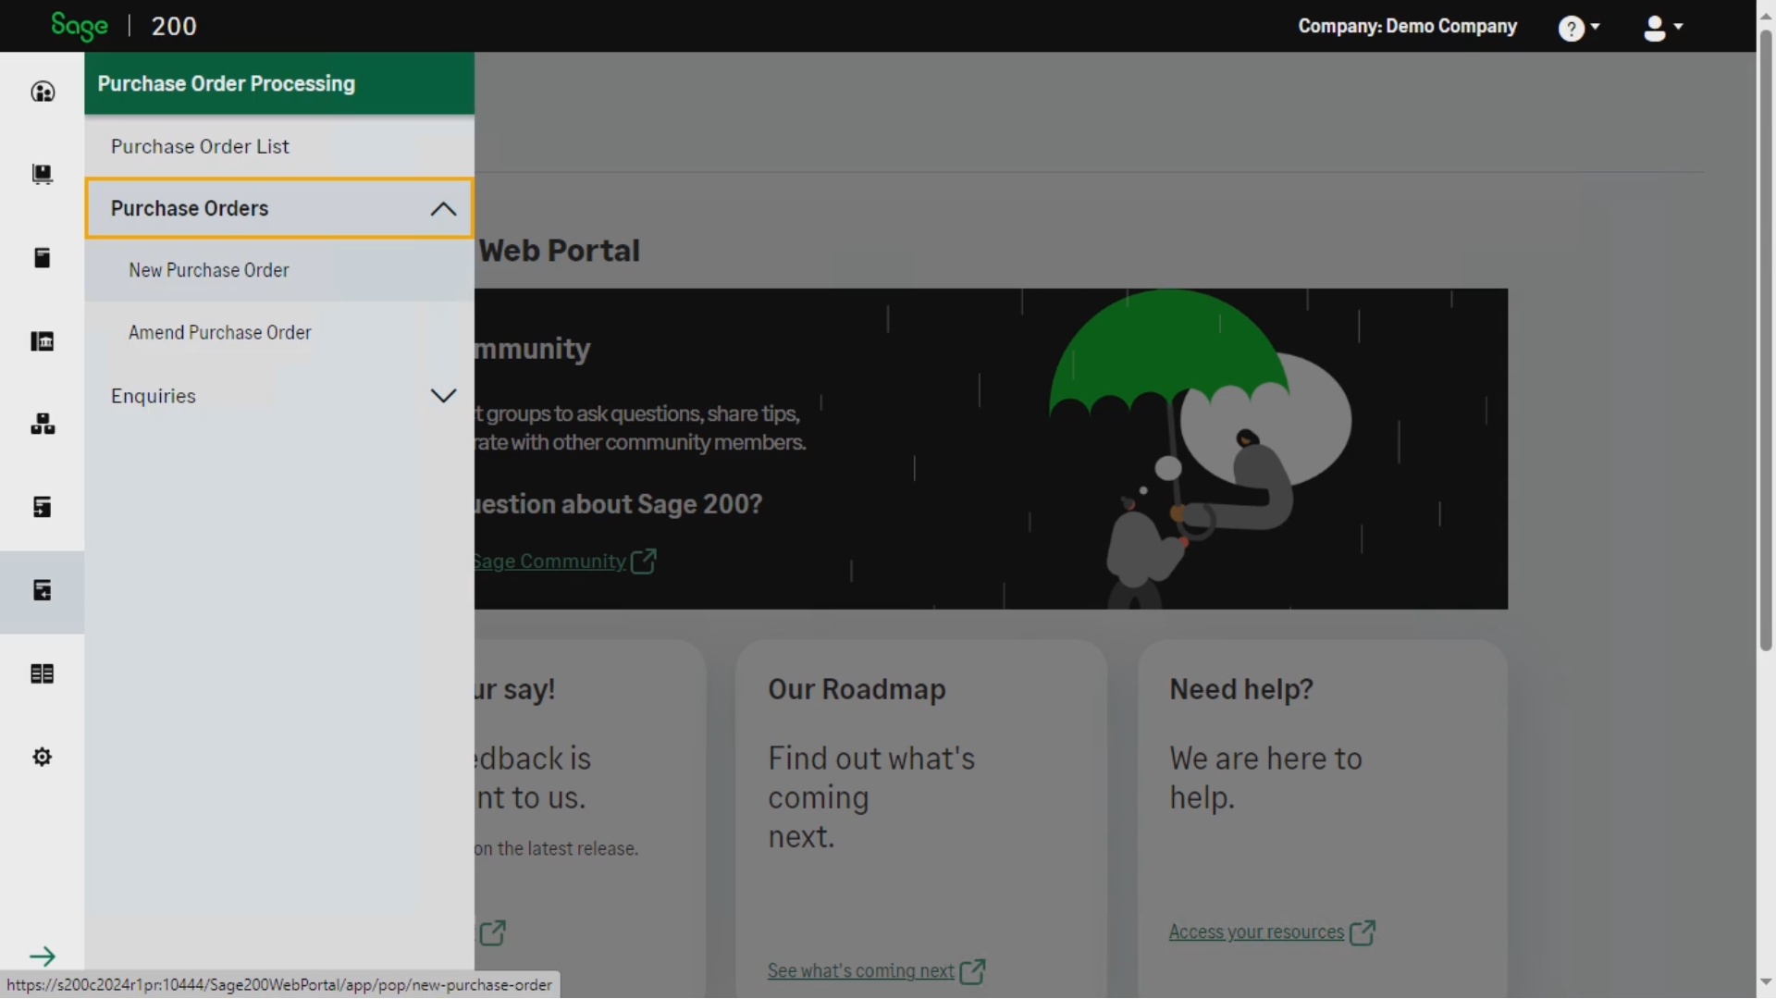Click external link icon beside Sage Community
Screen dimensions: 1776x999
(x=644, y=561)
